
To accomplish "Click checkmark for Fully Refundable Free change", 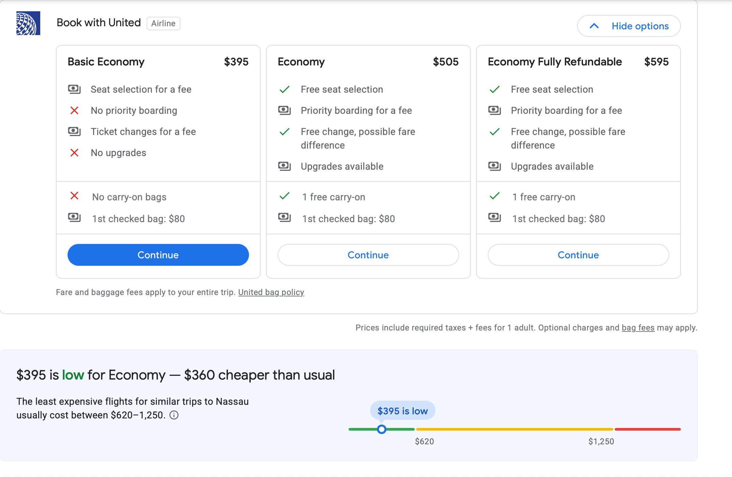I will pos(495,132).
